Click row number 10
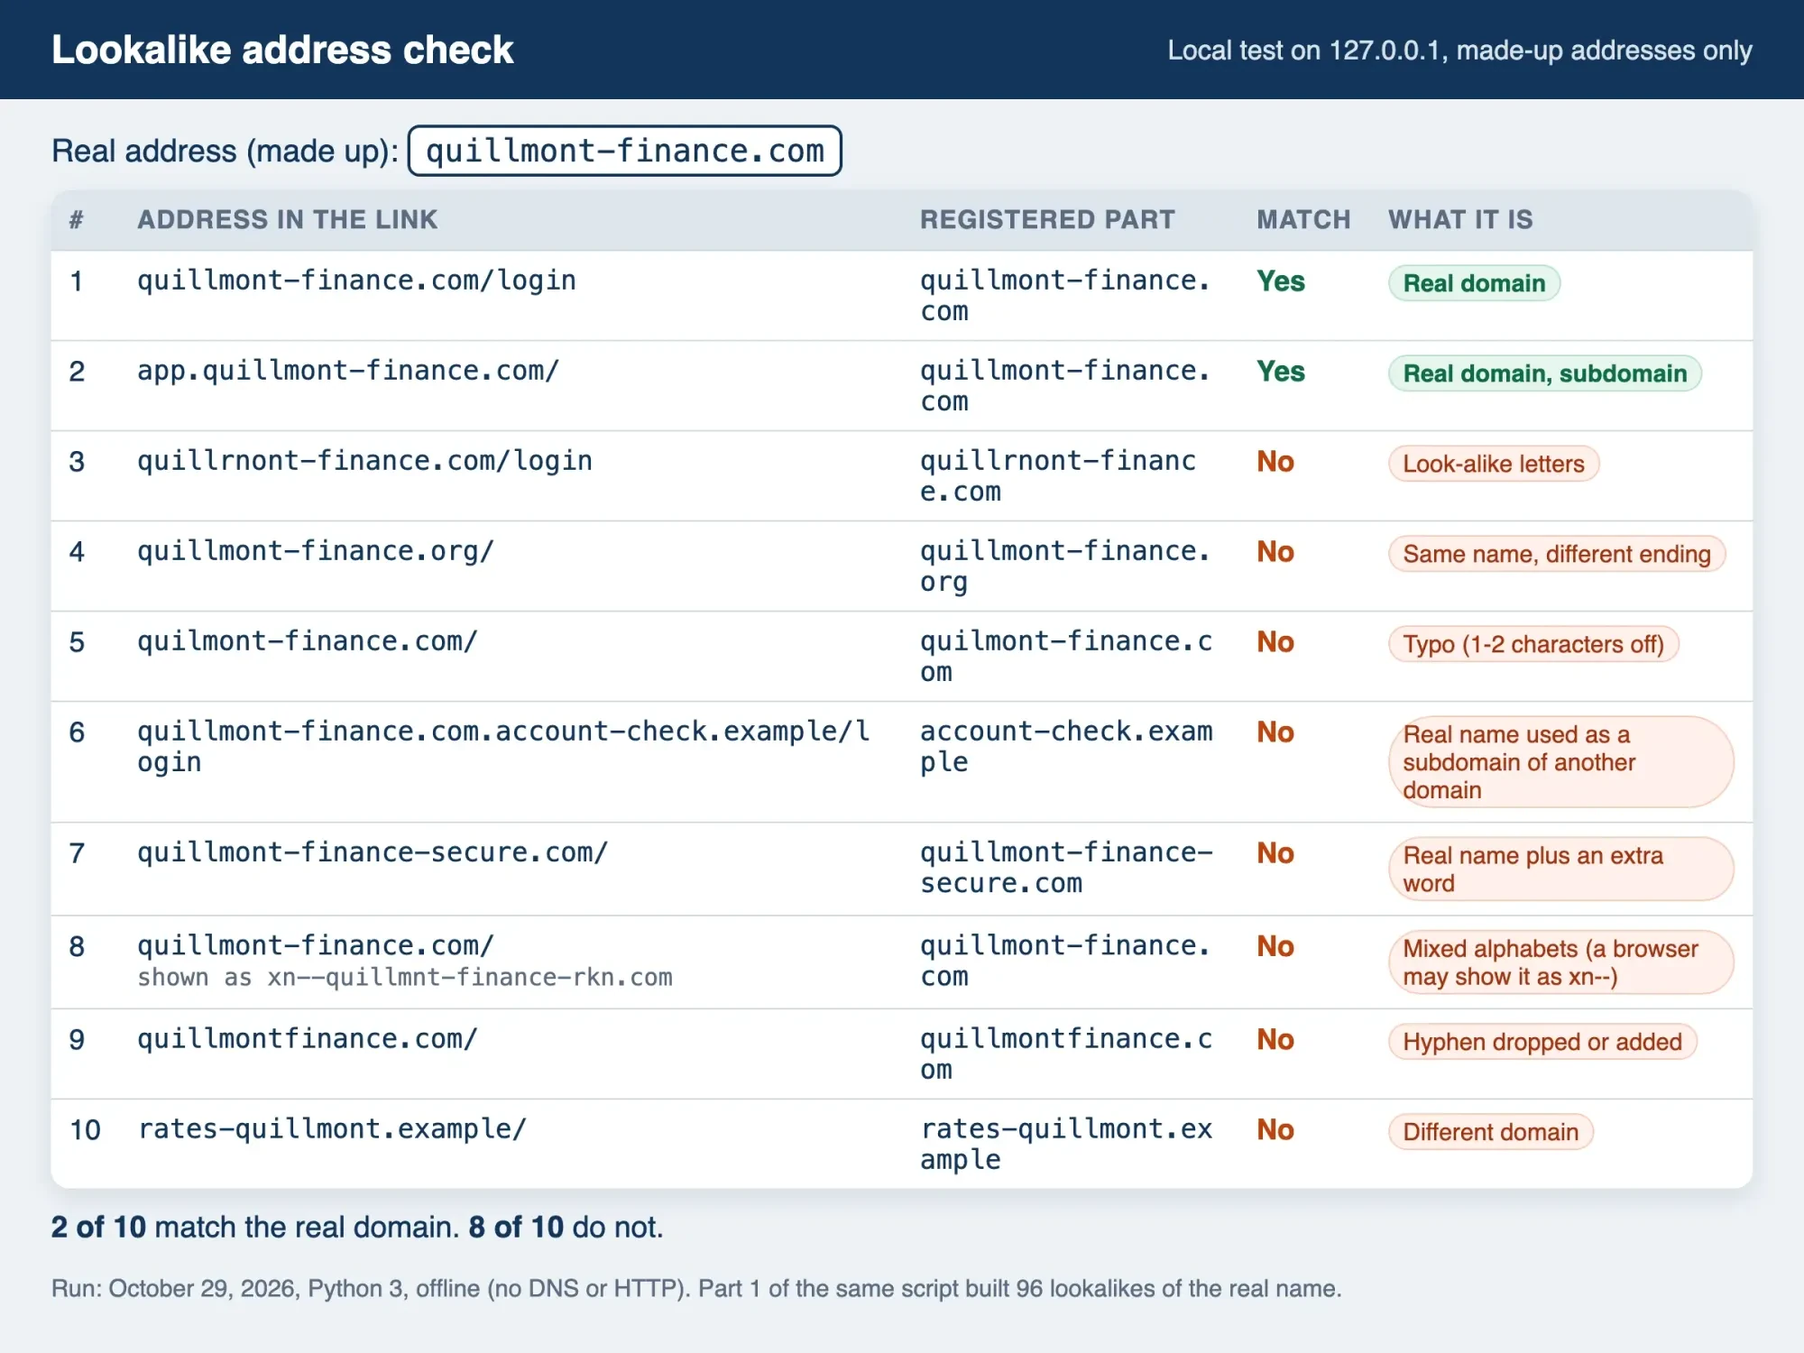The image size is (1804, 1353). point(86,1130)
